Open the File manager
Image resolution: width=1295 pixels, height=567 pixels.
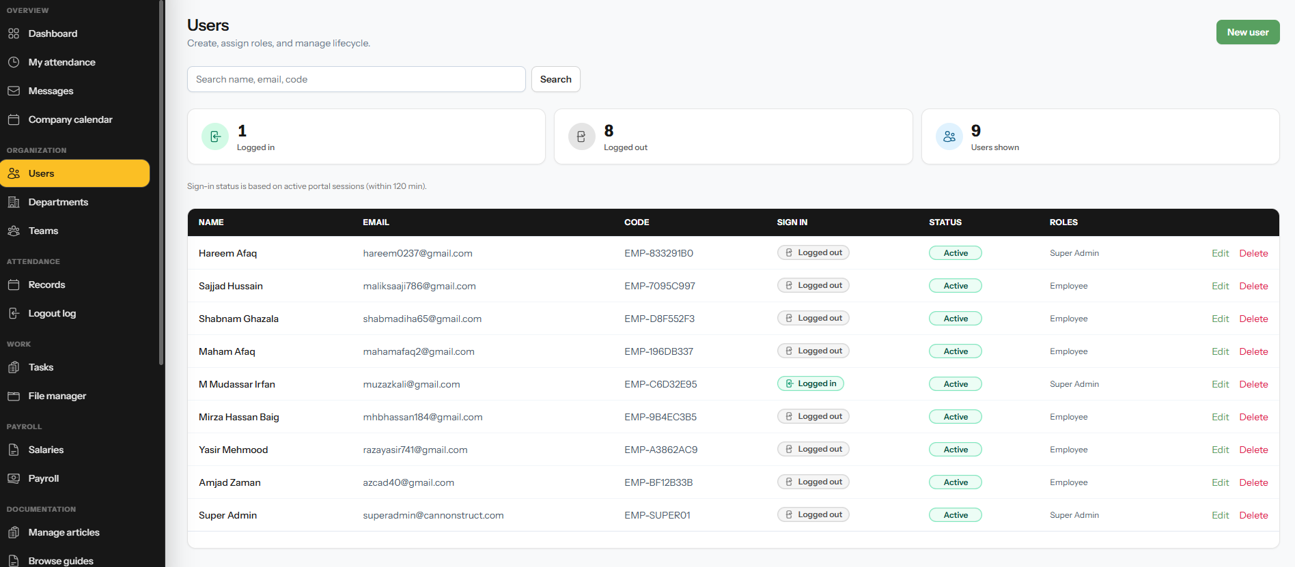75,396
